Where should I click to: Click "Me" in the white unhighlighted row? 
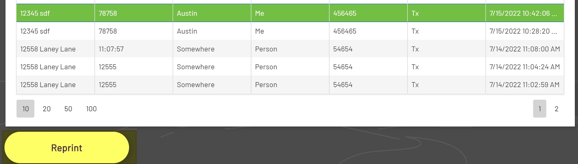coord(260,31)
